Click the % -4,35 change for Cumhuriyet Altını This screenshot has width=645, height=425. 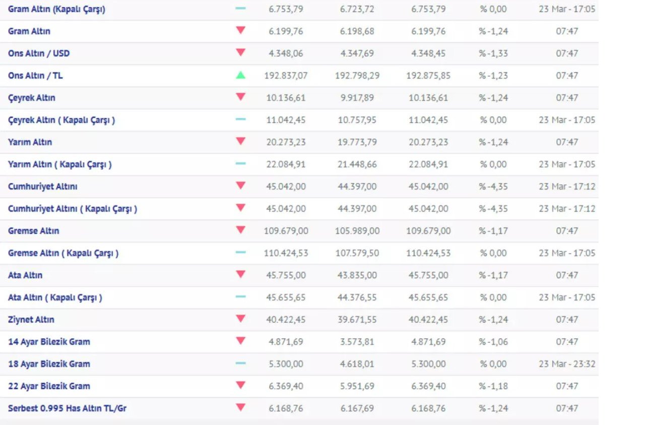[x=493, y=187]
